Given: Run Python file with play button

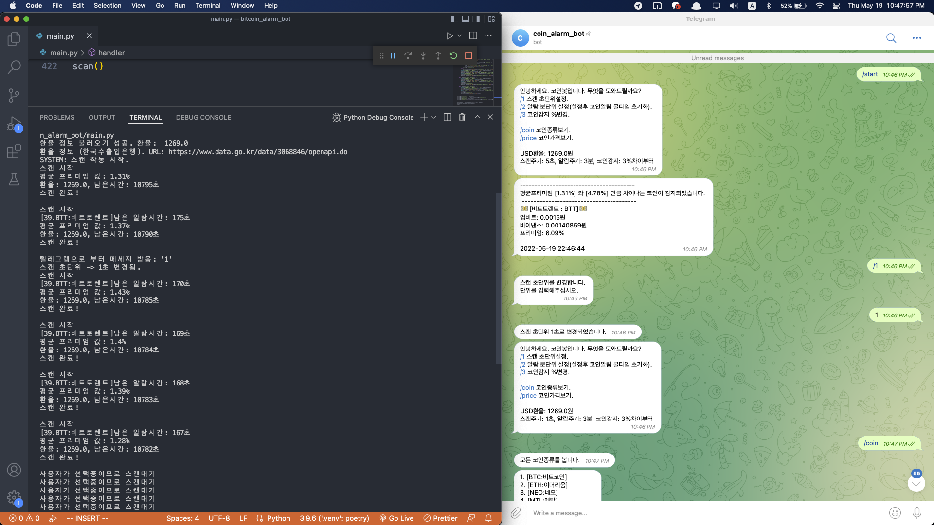Looking at the screenshot, I should [449, 36].
